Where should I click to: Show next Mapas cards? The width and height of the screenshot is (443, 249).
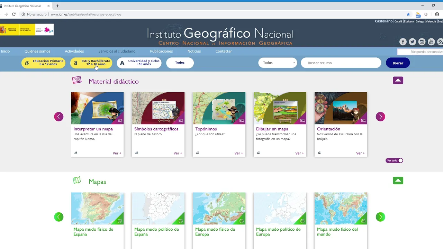pyautogui.click(x=380, y=217)
